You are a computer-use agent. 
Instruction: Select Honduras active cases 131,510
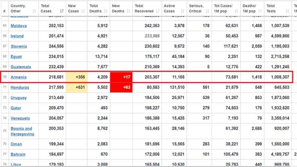click(x=177, y=87)
